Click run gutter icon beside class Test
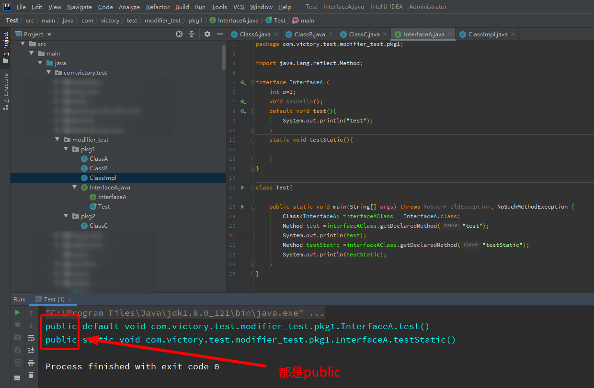Viewport: 594px width, 388px height. tap(242, 188)
